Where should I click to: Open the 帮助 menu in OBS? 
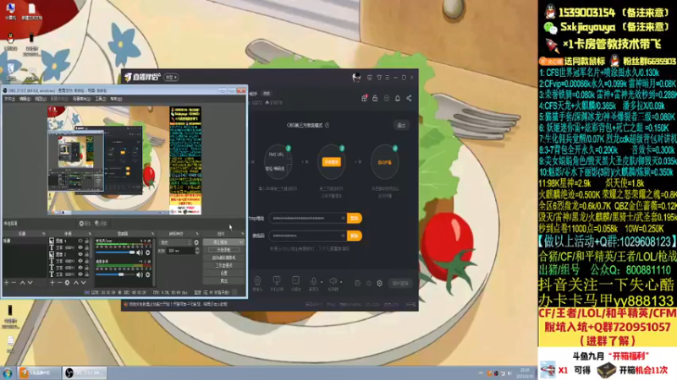point(116,99)
